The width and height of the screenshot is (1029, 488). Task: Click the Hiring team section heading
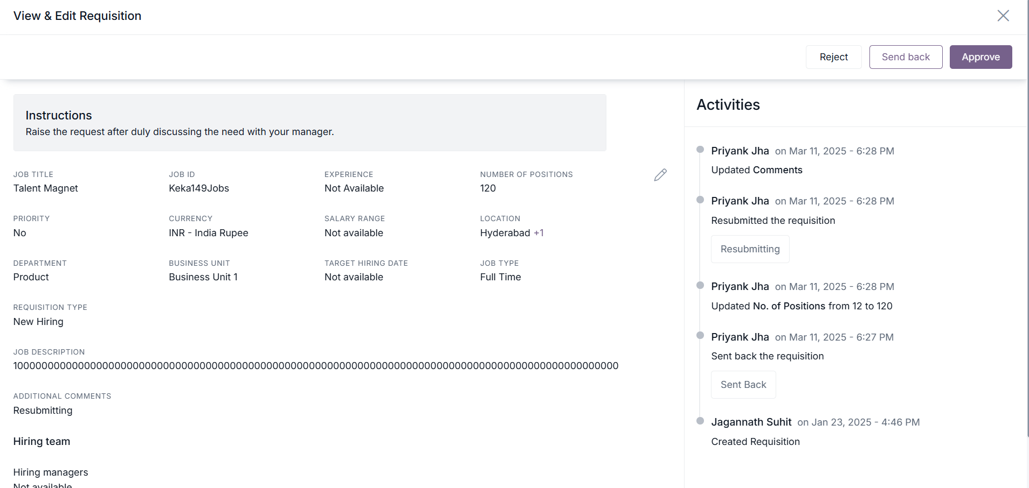coord(42,441)
